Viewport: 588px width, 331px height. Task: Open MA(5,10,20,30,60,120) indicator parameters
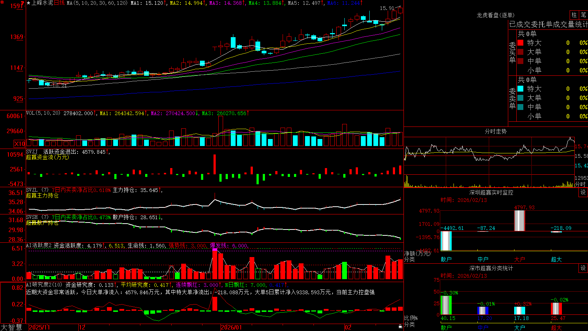97,3
